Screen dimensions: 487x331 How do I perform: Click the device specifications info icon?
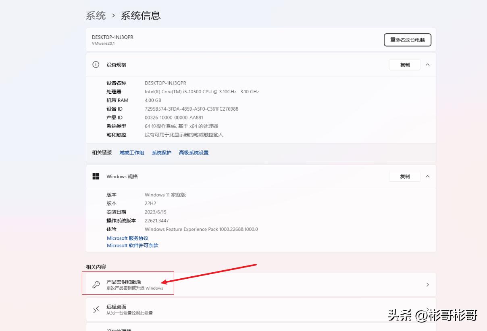(x=96, y=64)
